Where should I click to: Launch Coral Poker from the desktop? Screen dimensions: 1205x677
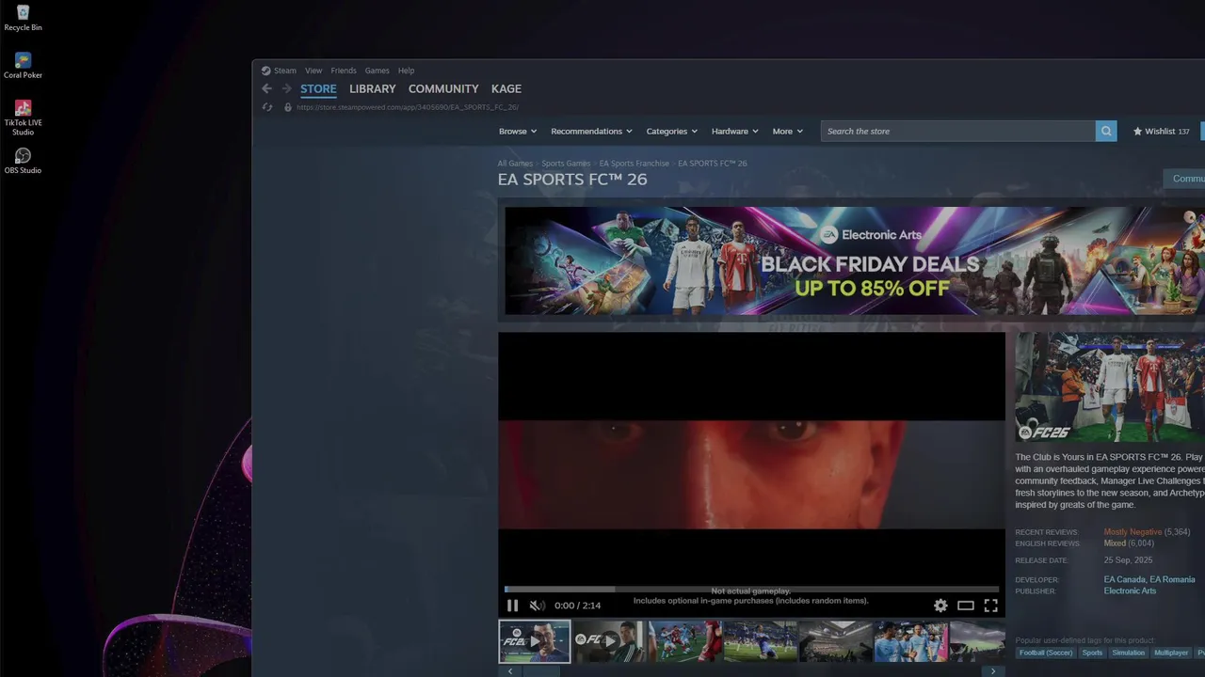tap(23, 66)
